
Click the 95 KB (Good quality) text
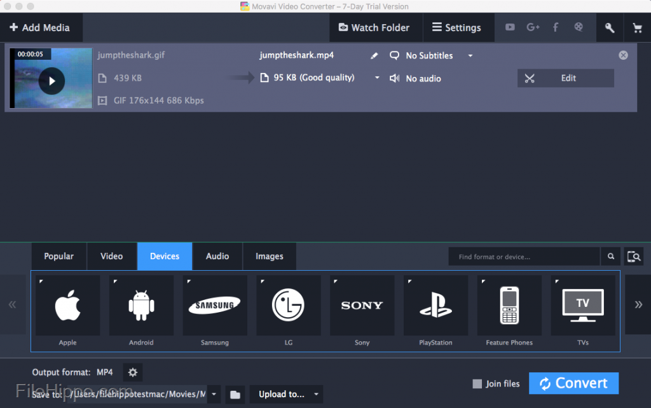click(x=314, y=78)
